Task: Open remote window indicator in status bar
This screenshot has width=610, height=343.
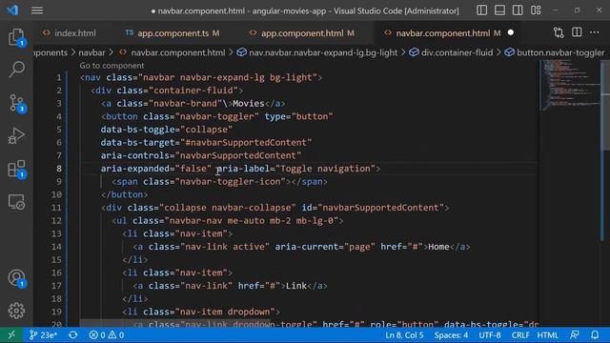Action: tap(11, 334)
